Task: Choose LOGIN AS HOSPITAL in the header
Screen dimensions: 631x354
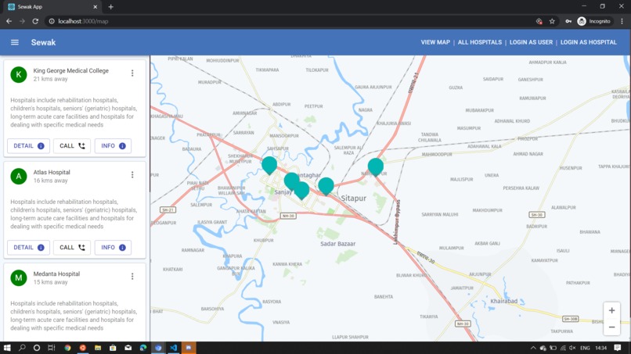Action: 589,42
